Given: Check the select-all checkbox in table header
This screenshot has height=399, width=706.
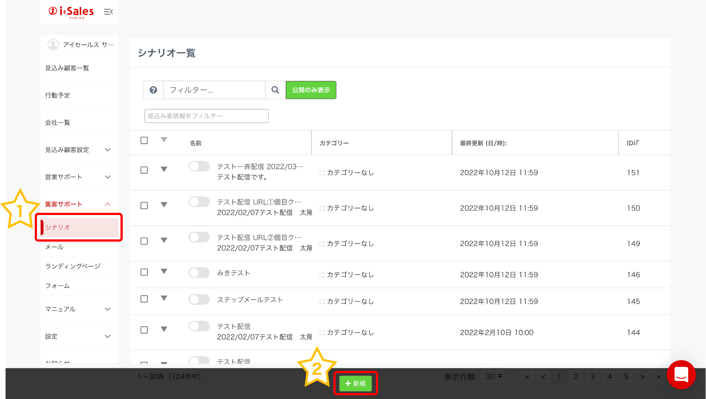Looking at the screenshot, I should 144,141.
